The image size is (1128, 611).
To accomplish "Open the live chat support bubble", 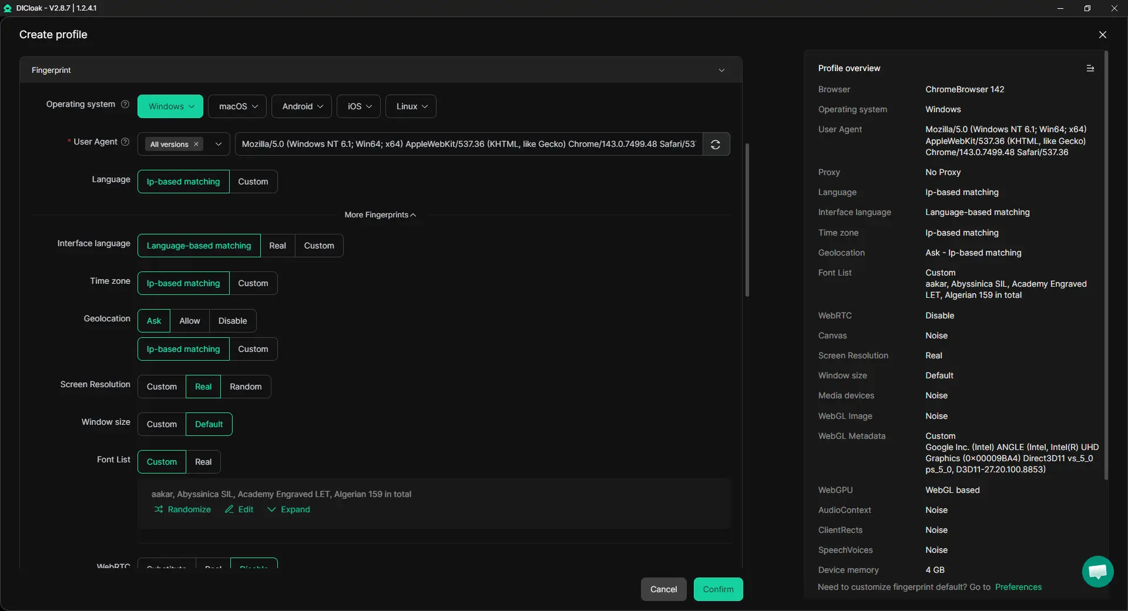I will click(1097, 571).
